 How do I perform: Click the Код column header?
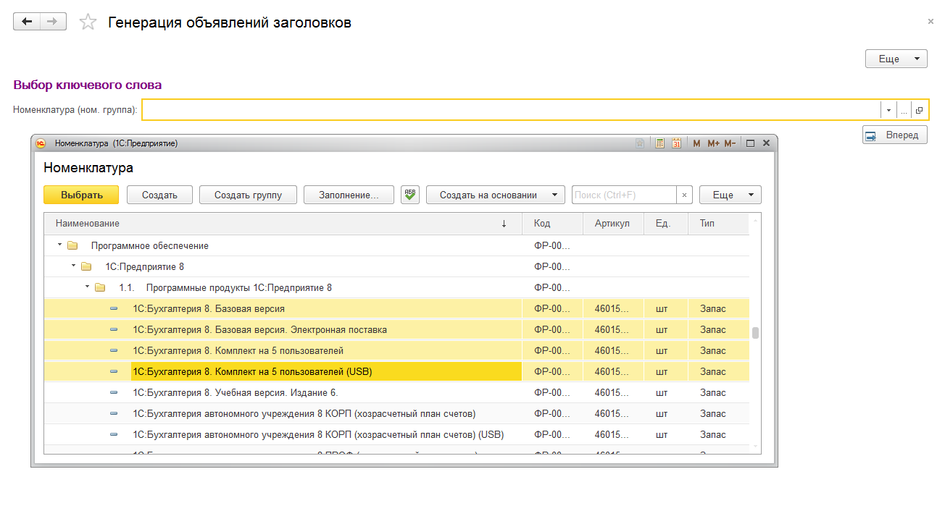[552, 224]
